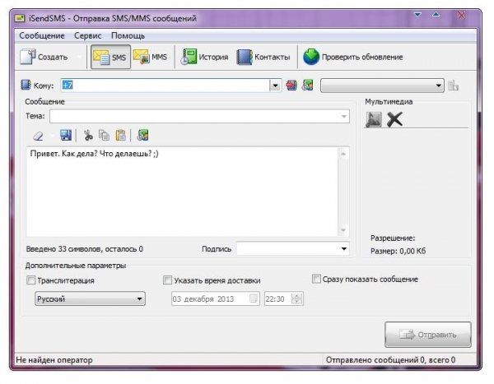Screen dimensions: 494x384
Task: Copy text with the copy icon
Action: coord(104,136)
